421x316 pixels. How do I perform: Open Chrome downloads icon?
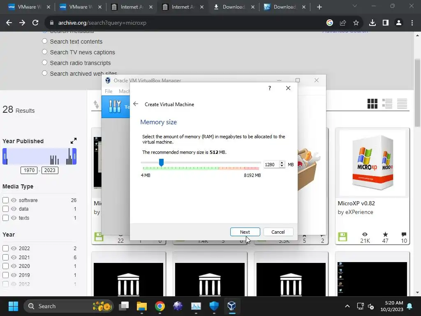point(372,23)
